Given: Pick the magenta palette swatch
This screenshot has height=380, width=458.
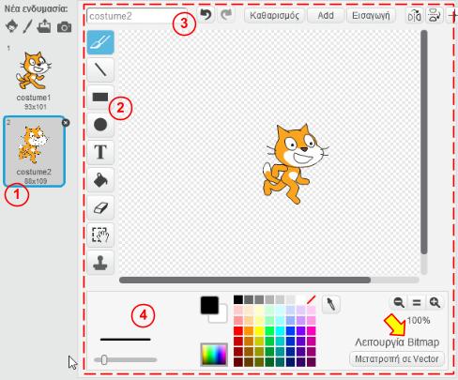Looking at the screenshot, I should (x=311, y=331).
